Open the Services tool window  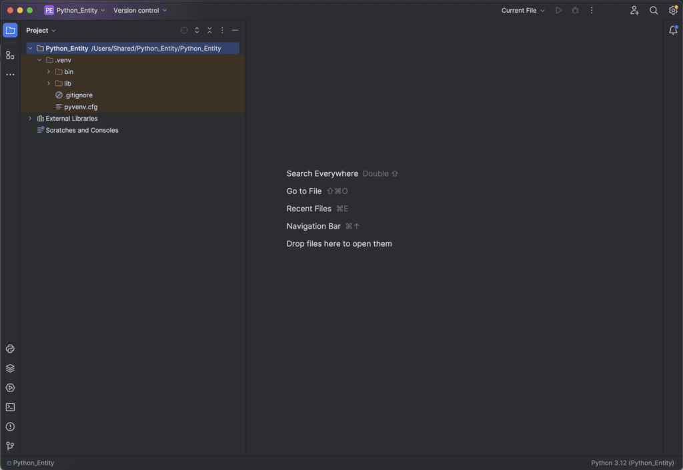coord(10,387)
